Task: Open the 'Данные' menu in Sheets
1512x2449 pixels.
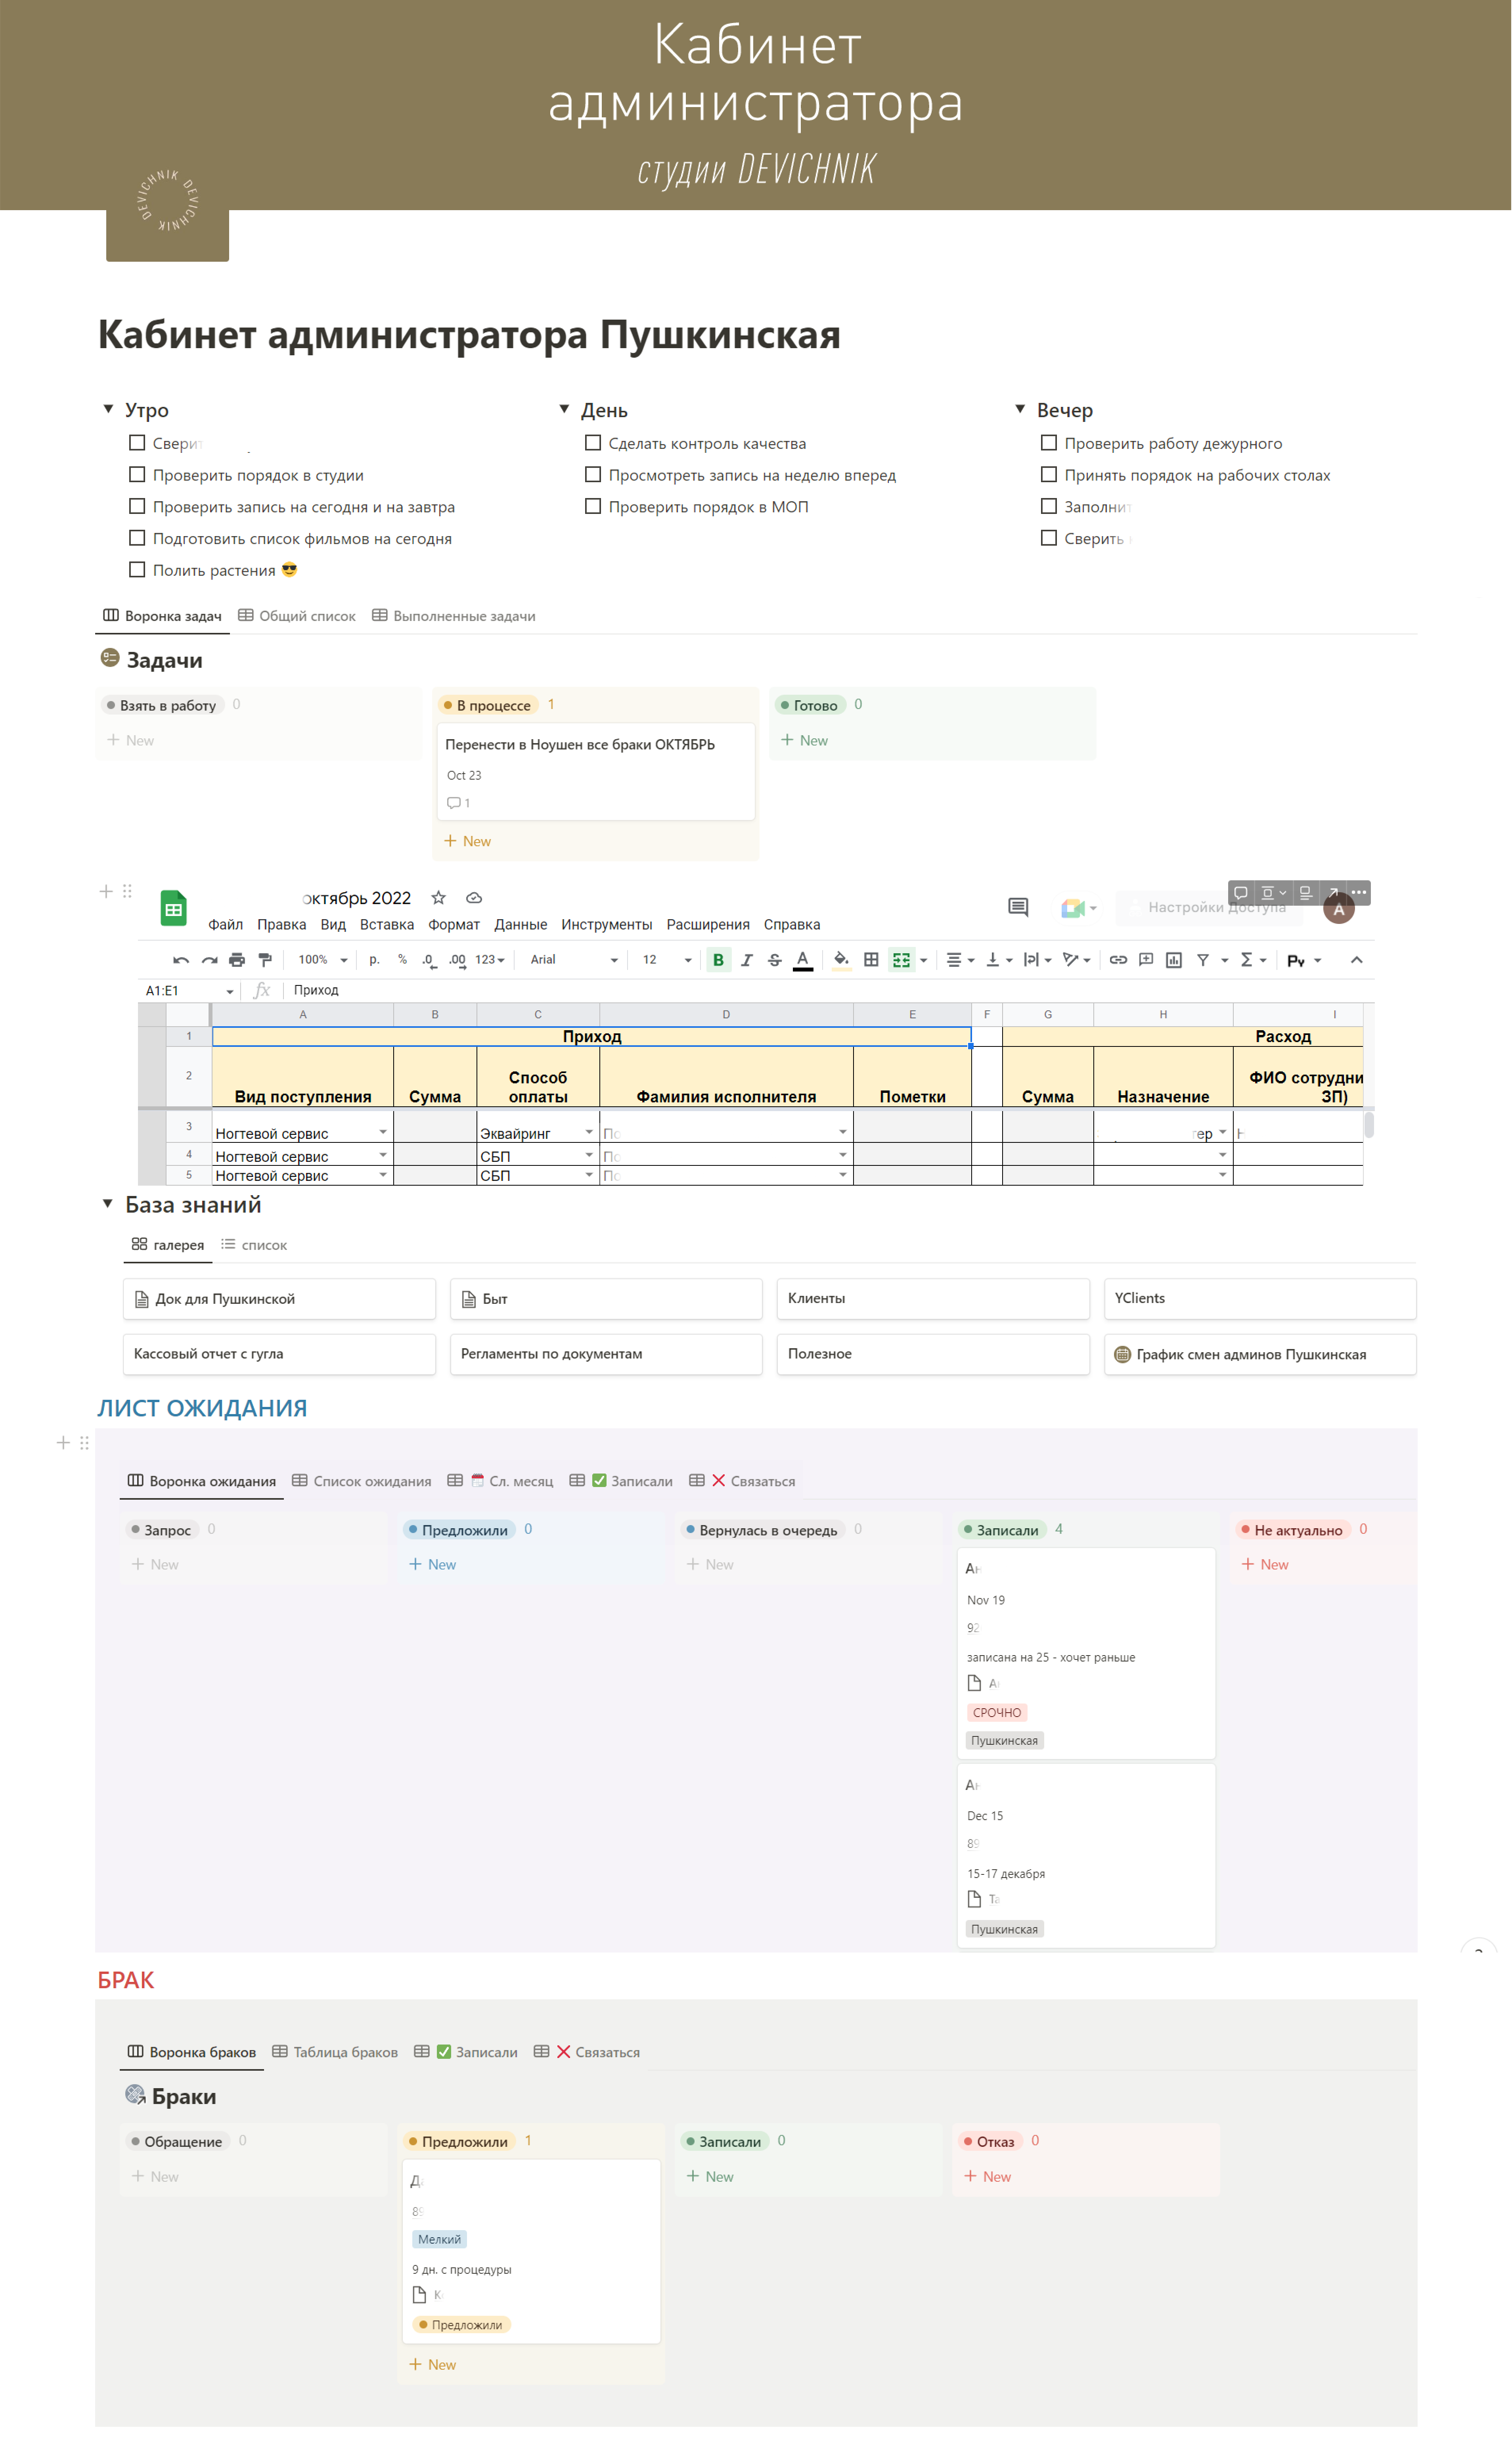Action: click(520, 925)
